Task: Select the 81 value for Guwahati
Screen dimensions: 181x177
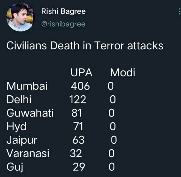Action: (x=77, y=113)
